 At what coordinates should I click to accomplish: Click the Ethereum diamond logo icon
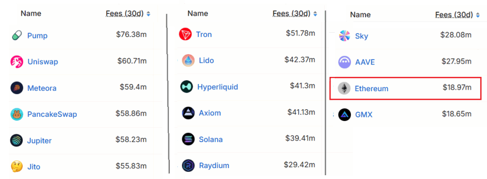(x=344, y=88)
